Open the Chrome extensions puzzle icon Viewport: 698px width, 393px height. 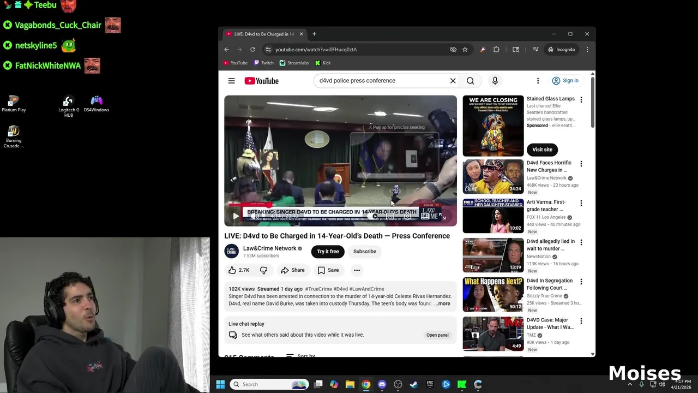496,49
